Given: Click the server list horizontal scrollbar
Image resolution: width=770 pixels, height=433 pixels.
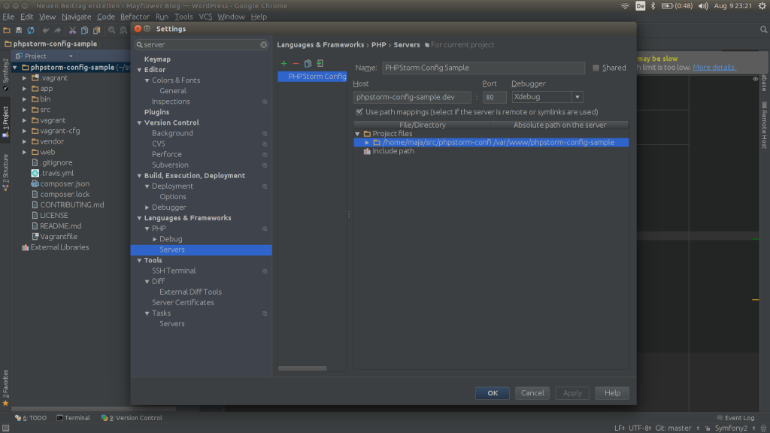Looking at the screenshot, I should coord(302,368).
